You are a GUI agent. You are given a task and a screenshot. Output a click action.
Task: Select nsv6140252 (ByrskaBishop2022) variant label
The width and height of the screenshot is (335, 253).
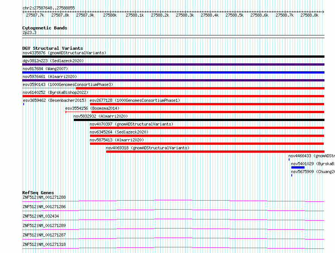tap(55, 92)
